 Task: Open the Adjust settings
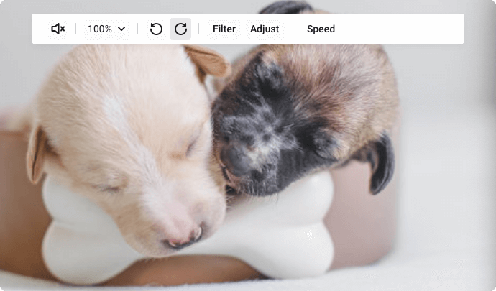click(x=265, y=29)
